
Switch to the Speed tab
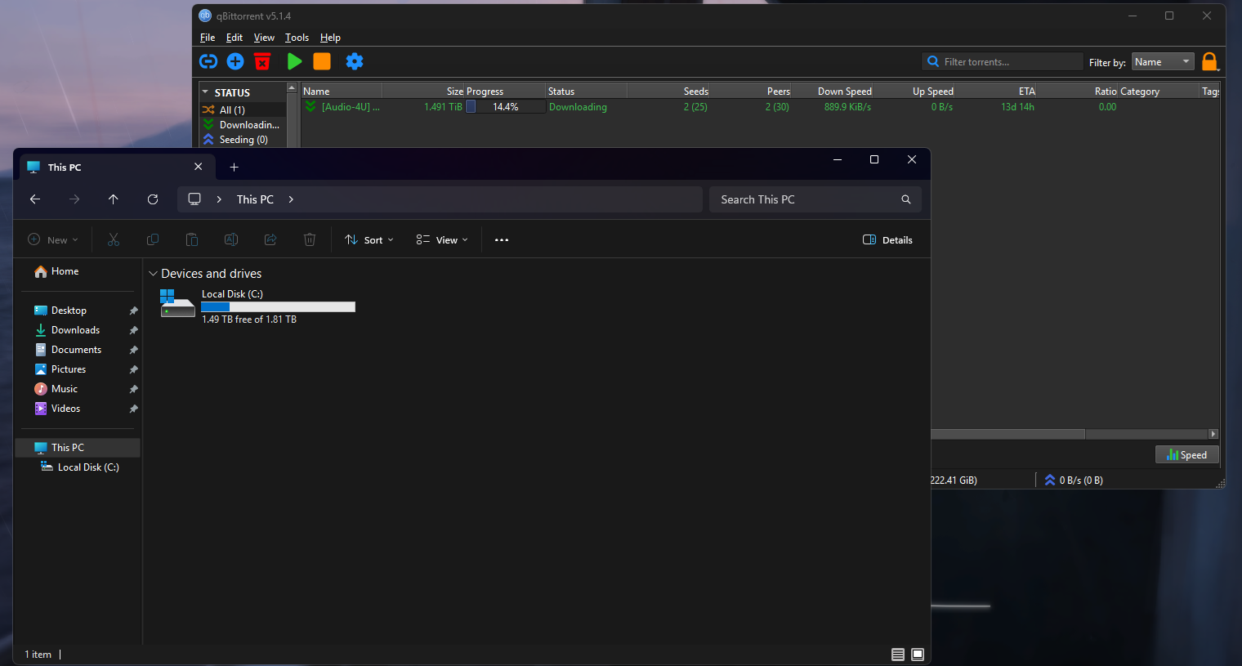(1186, 454)
